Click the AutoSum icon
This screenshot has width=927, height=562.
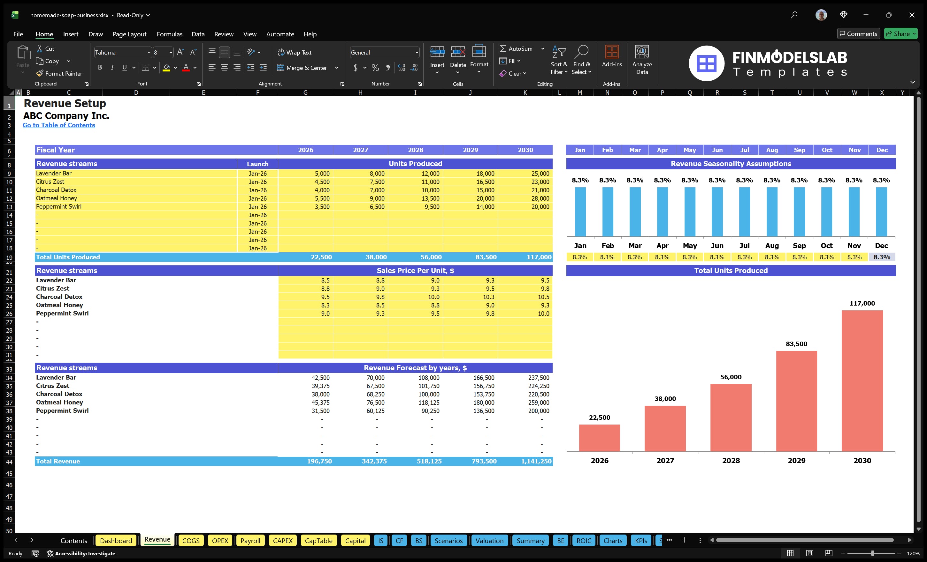503,48
